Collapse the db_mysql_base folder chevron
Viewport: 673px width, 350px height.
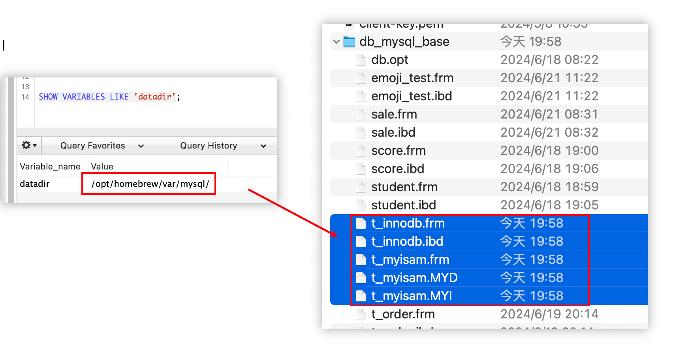pyautogui.click(x=336, y=41)
